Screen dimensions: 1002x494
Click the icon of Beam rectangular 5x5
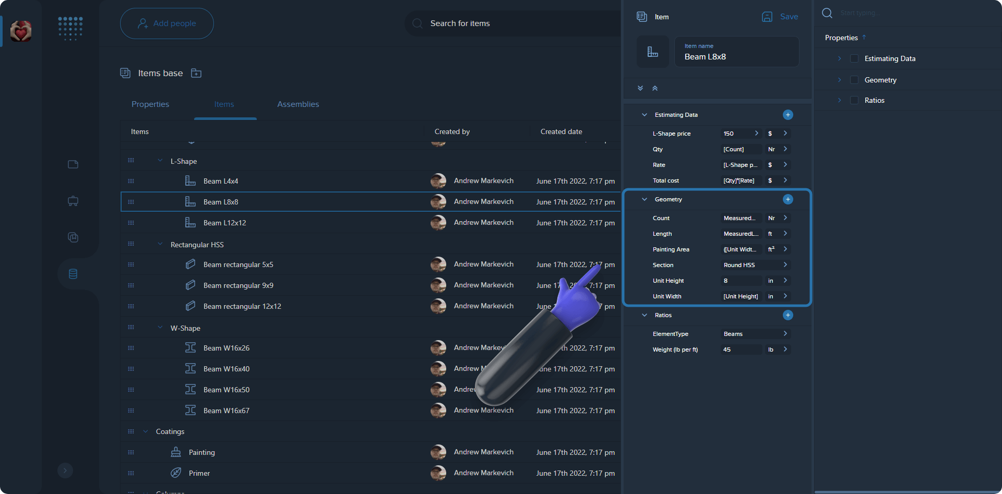(190, 264)
